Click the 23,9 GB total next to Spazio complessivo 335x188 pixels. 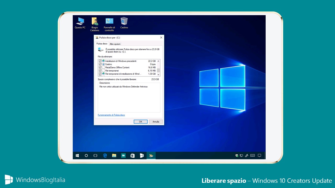[155, 79]
